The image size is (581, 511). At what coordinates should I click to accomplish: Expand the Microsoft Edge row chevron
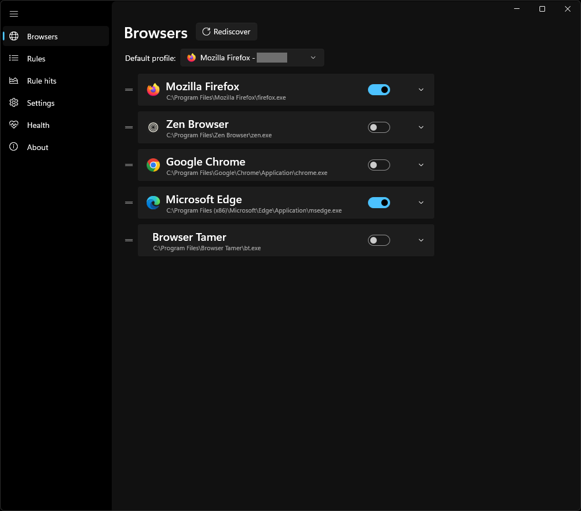coord(421,203)
